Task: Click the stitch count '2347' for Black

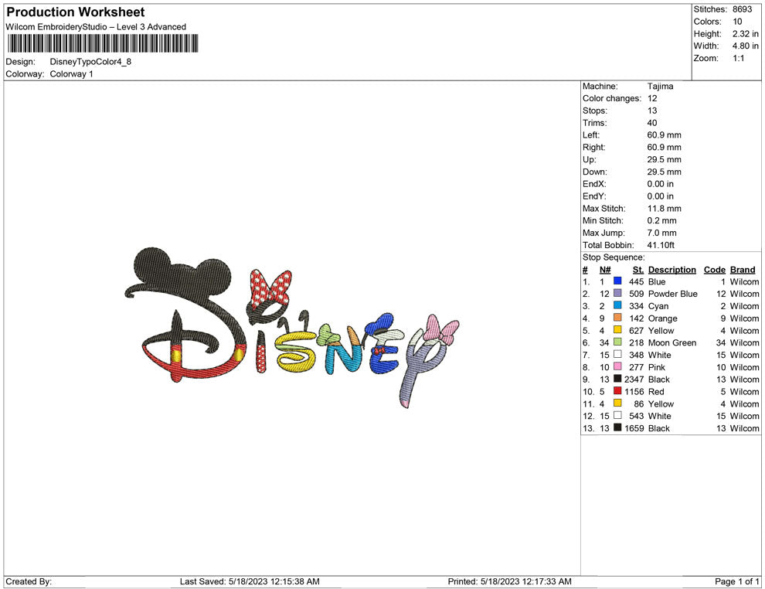Action: pyautogui.click(x=634, y=380)
